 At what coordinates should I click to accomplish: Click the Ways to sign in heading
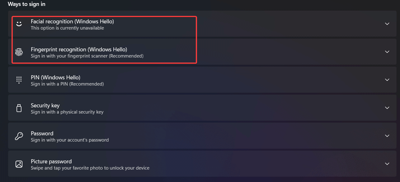click(26, 4)
